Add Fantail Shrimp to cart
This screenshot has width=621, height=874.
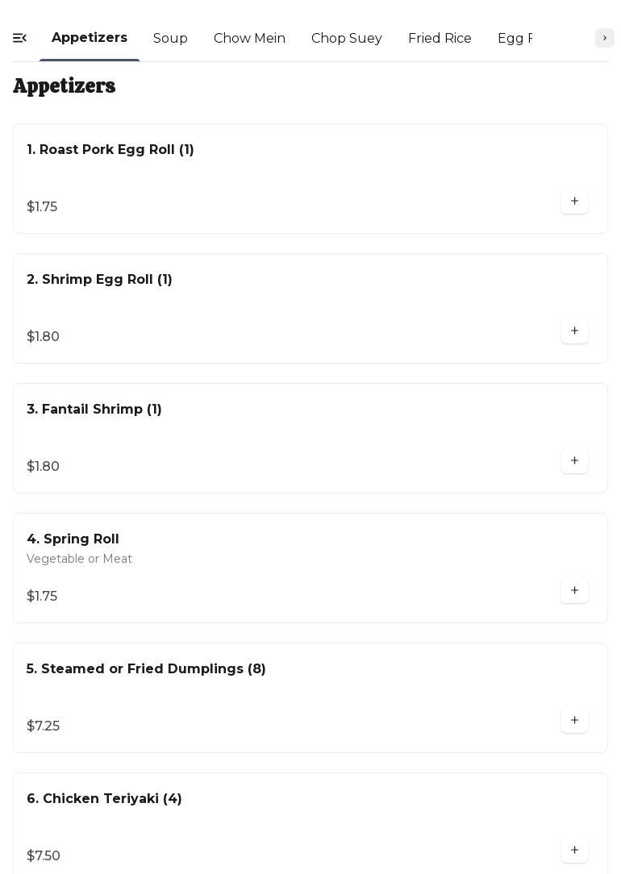(x=574, y=461)
